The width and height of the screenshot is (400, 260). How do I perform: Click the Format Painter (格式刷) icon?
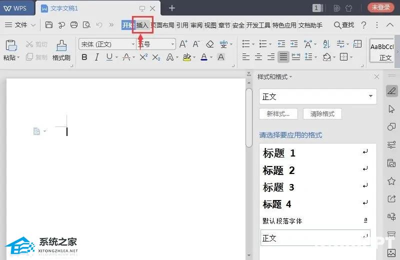pos(61,45)
